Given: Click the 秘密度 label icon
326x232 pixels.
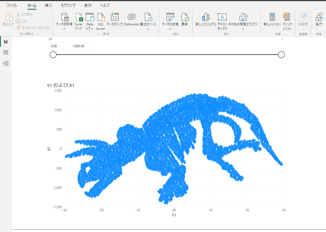Looking at the screenshot, I should 304,17.
